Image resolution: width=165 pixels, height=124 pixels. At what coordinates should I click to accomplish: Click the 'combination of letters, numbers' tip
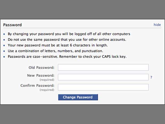pos(56,51)
